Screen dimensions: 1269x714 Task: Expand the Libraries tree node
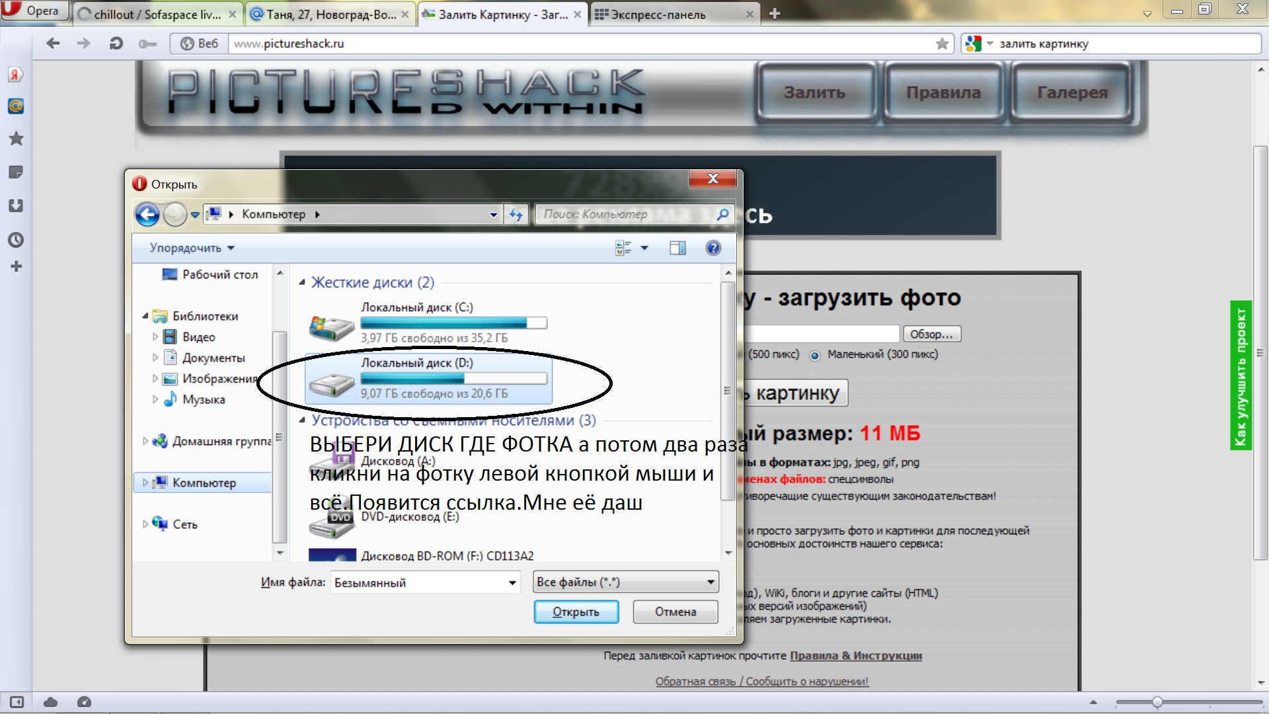coord(145,316)
